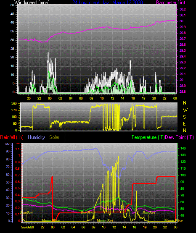
Task: Click the "30.2" barometer axis value
Action: pyautogui.click(x=183, y=9)
